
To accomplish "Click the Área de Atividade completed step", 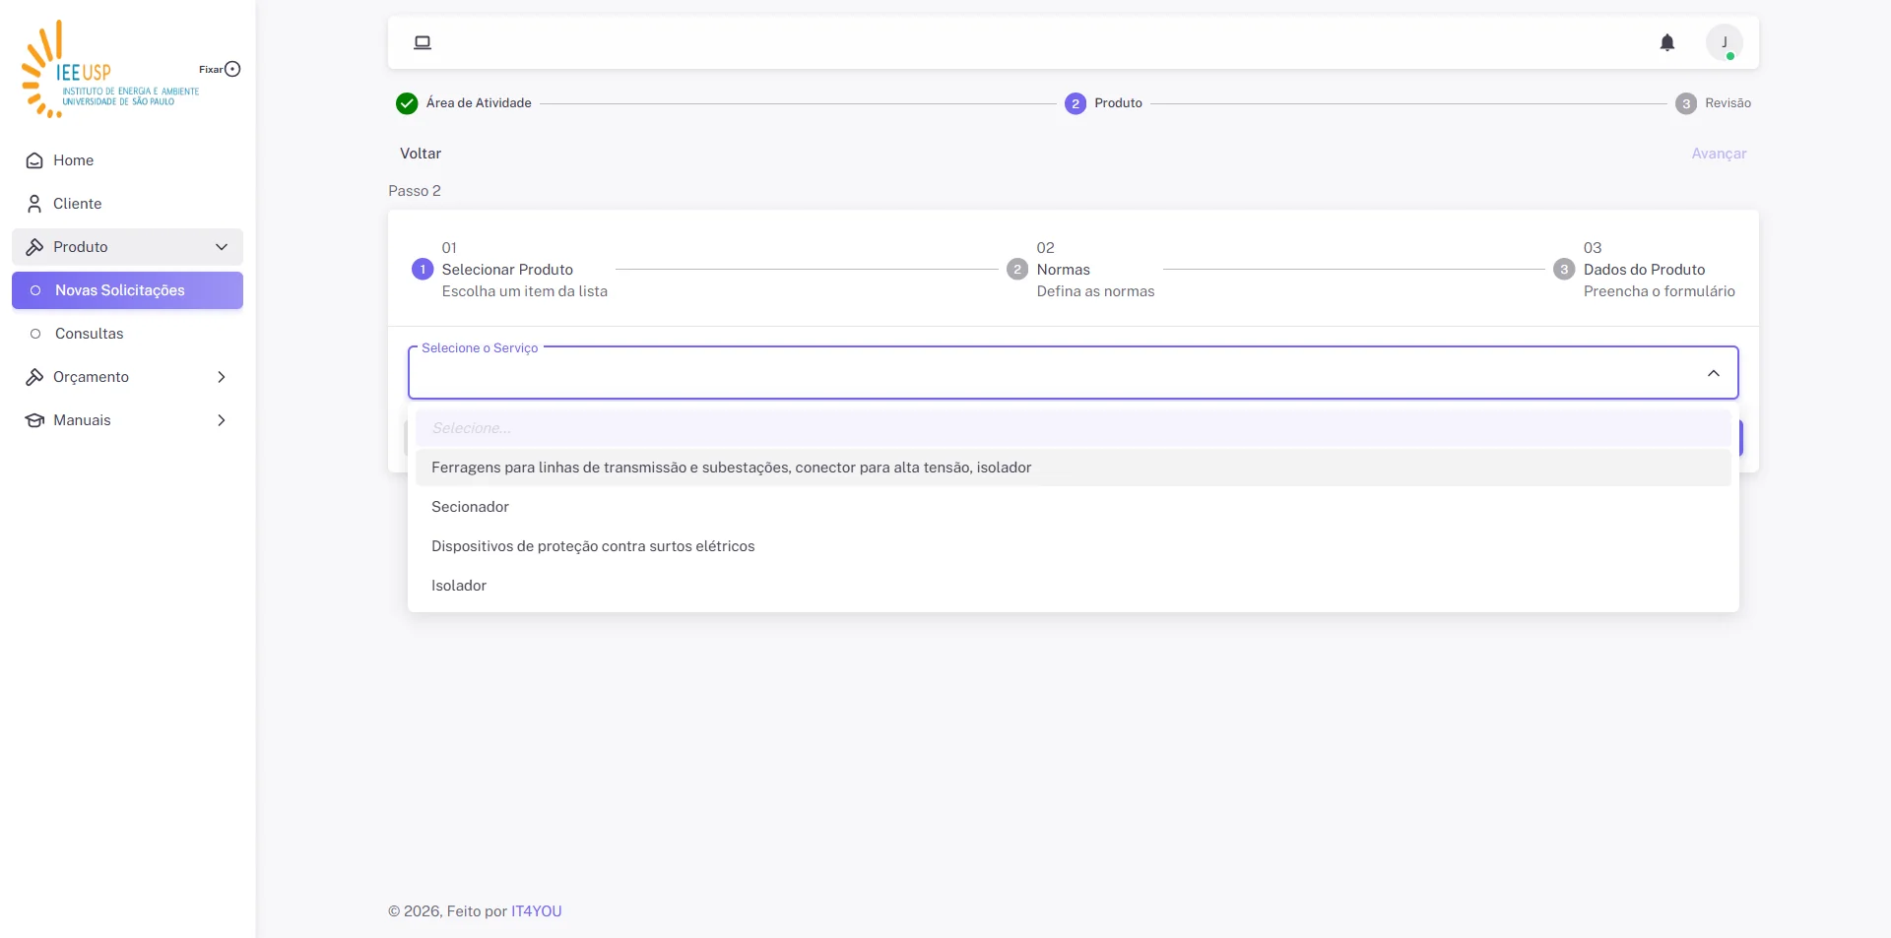I will 464,103.
